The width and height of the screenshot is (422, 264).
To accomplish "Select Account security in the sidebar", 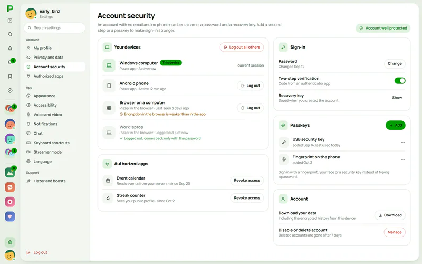I will point(55,67).
